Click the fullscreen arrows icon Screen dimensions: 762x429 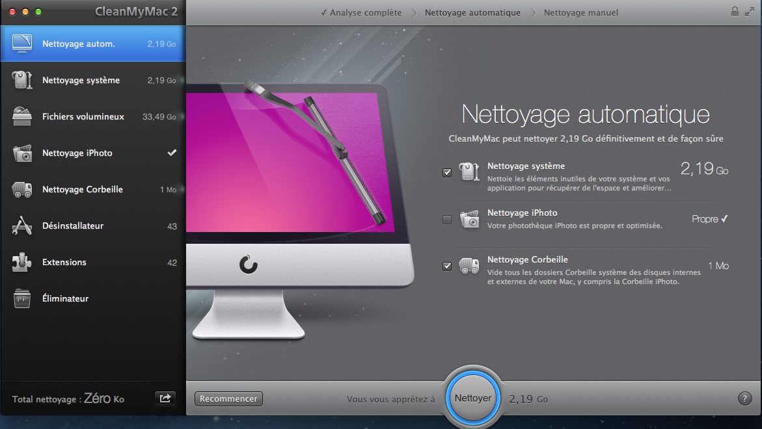click(x=750, y=12)
